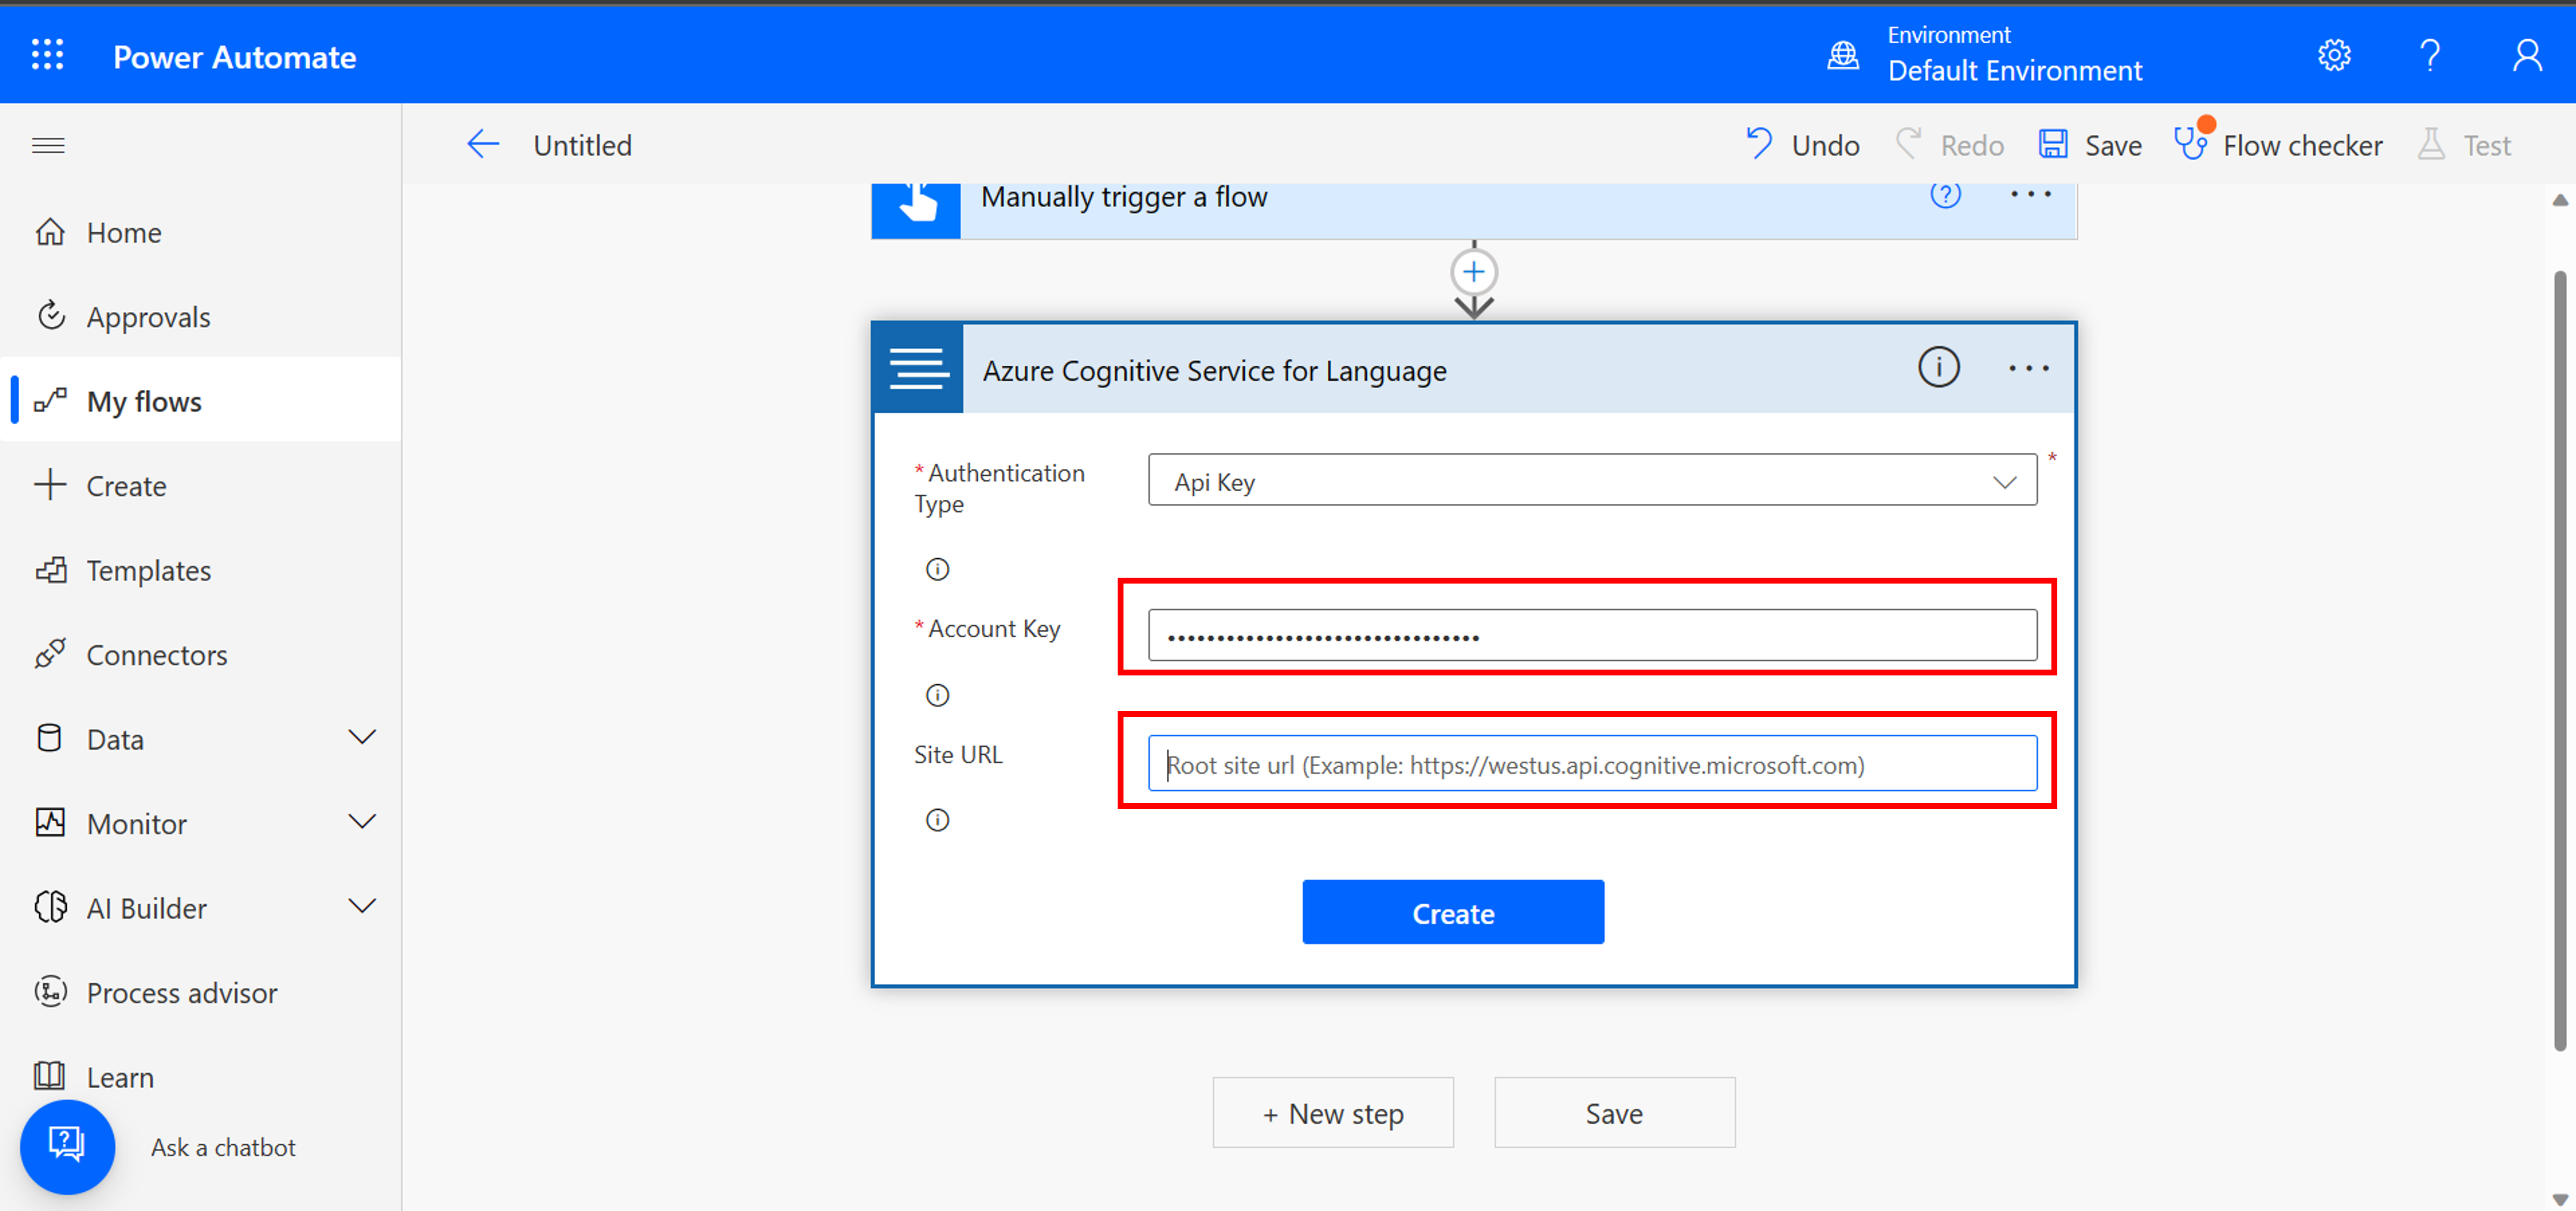The image size is (2576, 1211).
Task: Click the New step button
Action: 1333,1113
